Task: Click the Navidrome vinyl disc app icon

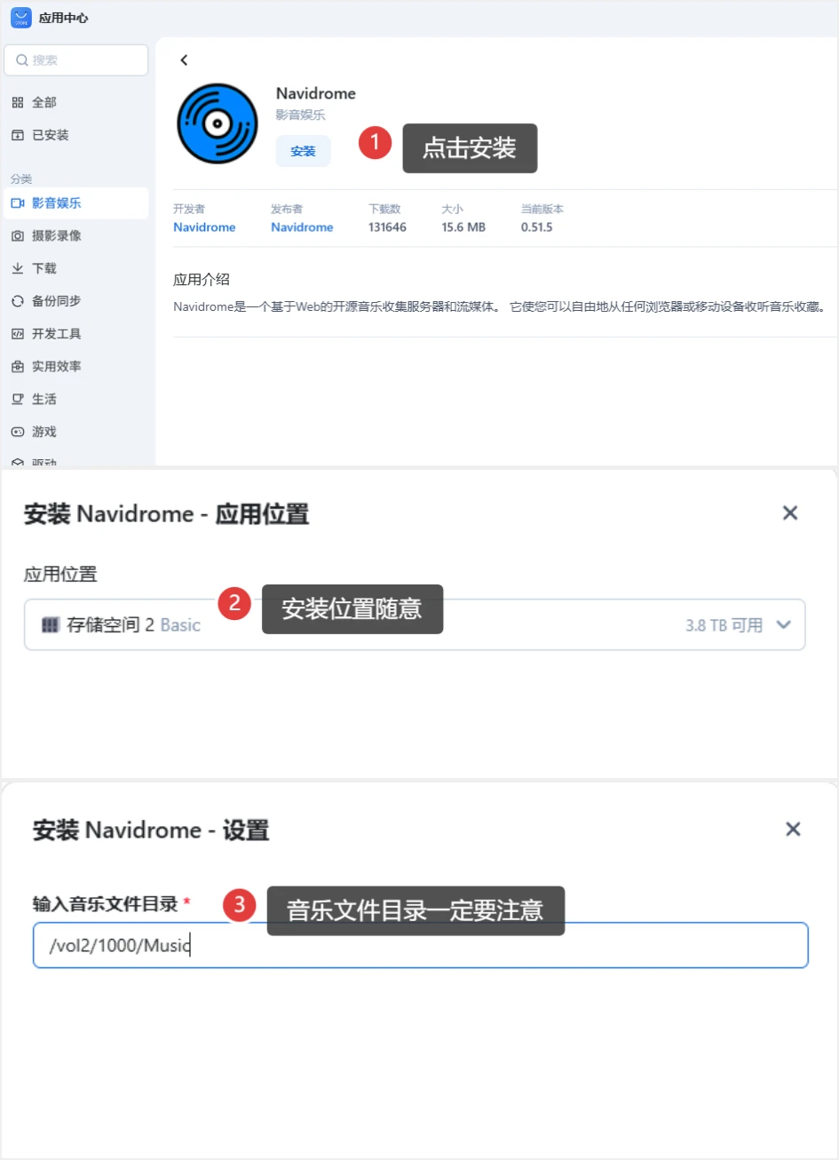Action: [218, 123]
